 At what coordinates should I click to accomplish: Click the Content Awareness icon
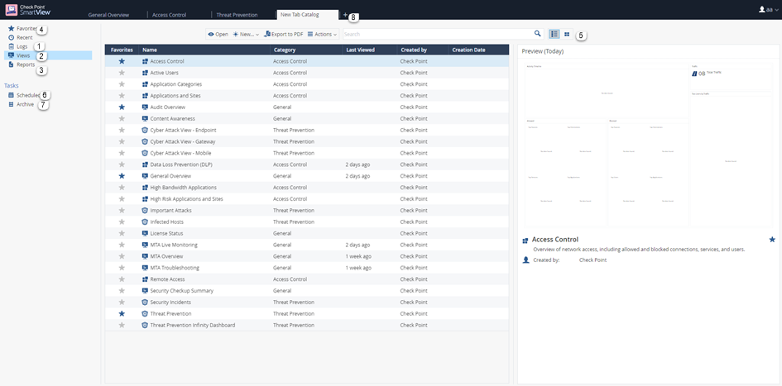click(145, 118)
